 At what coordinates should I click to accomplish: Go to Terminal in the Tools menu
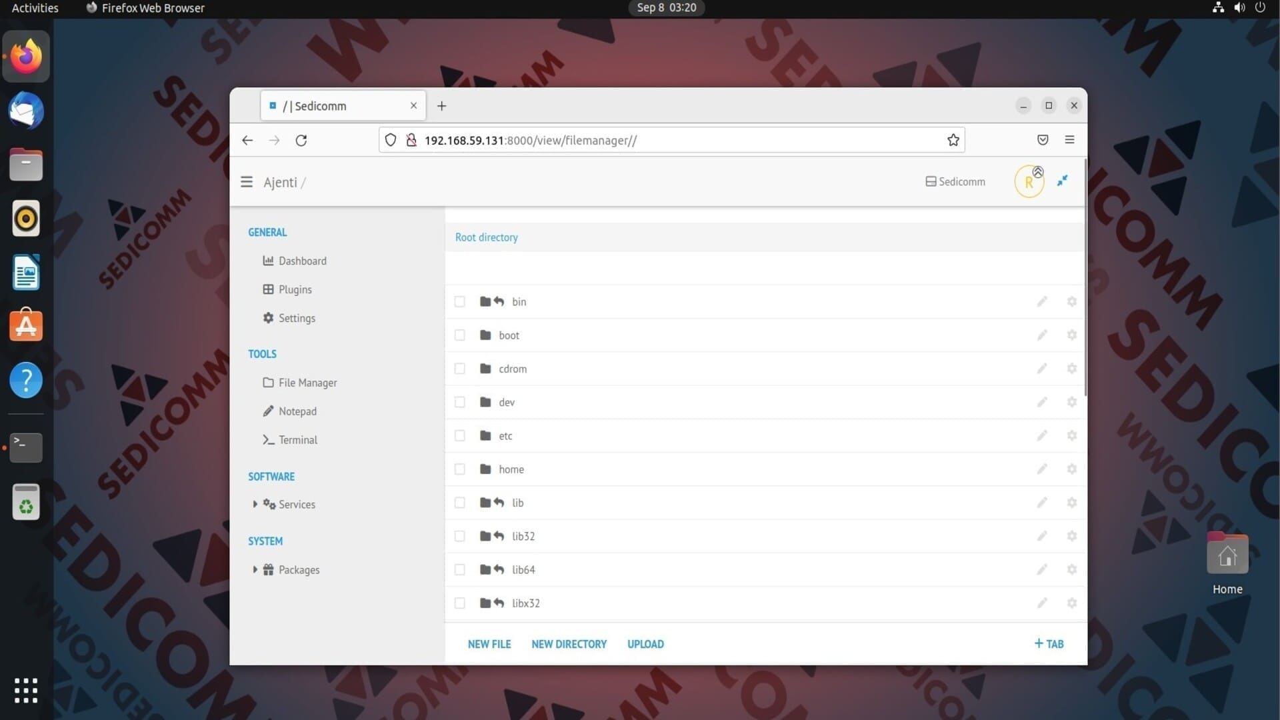pyautogui.click(x=297, y=440)
